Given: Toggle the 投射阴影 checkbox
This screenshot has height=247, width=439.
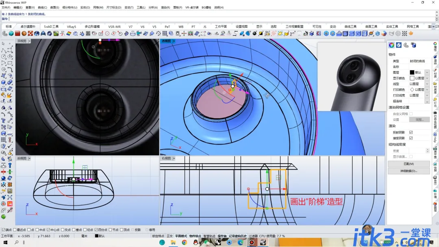Looking at the screenshot, I should (x=411, y=132).
